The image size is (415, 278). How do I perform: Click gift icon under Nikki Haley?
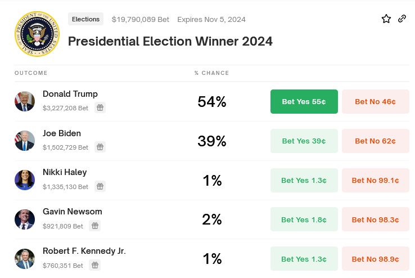coord(100,186)
